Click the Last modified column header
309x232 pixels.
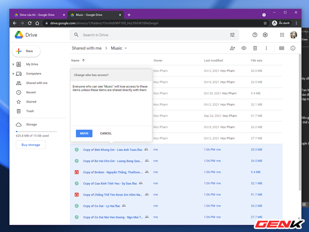[x=213, y=60]
